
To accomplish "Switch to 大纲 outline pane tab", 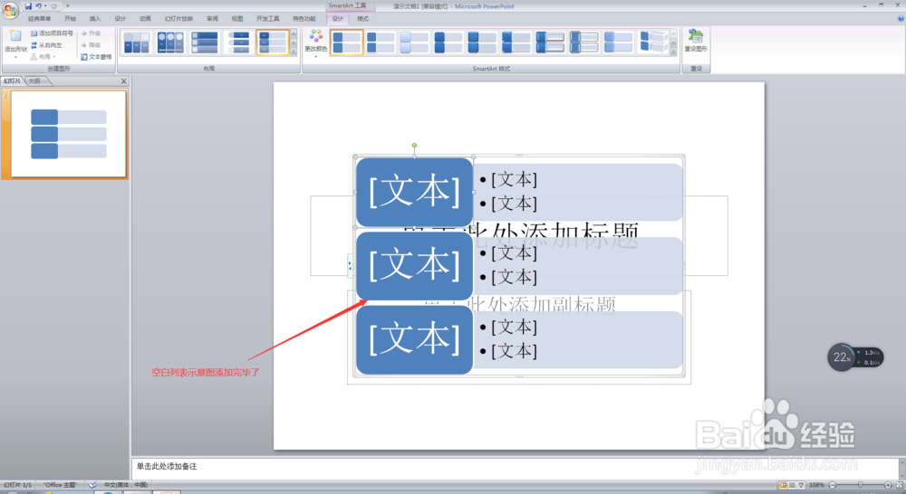I will 36,81.
